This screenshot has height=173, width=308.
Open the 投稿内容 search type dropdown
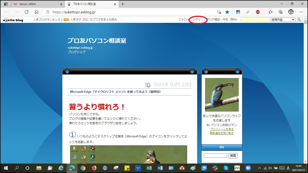283,19
